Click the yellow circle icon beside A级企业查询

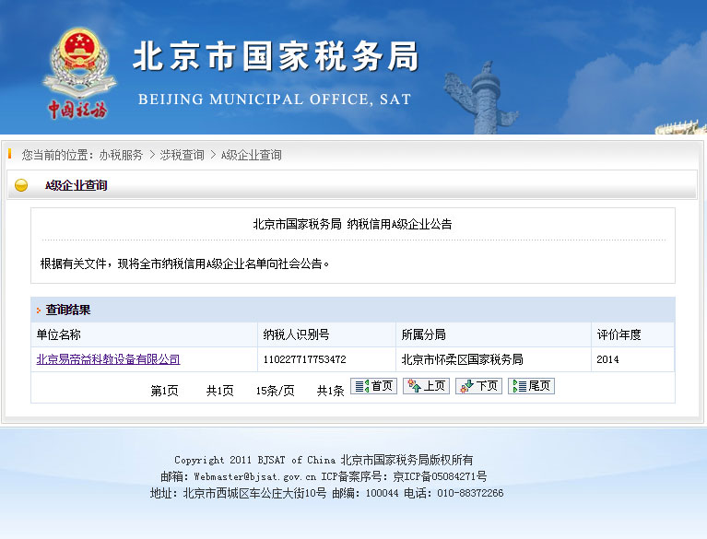tap(21, 185)
